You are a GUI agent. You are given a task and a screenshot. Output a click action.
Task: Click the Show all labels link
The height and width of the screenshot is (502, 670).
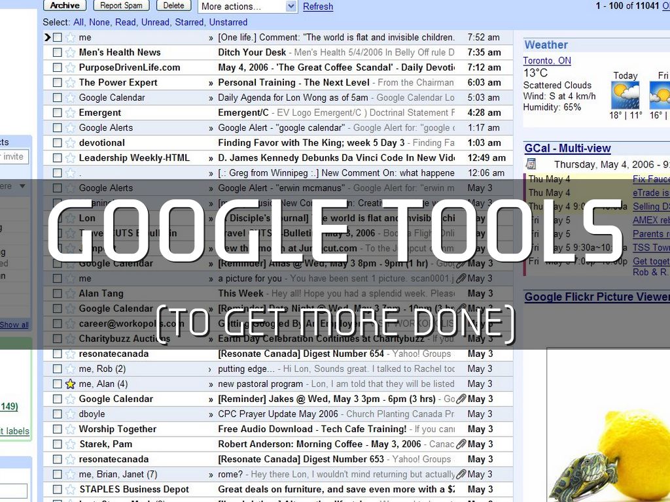(x=14, y=324)
